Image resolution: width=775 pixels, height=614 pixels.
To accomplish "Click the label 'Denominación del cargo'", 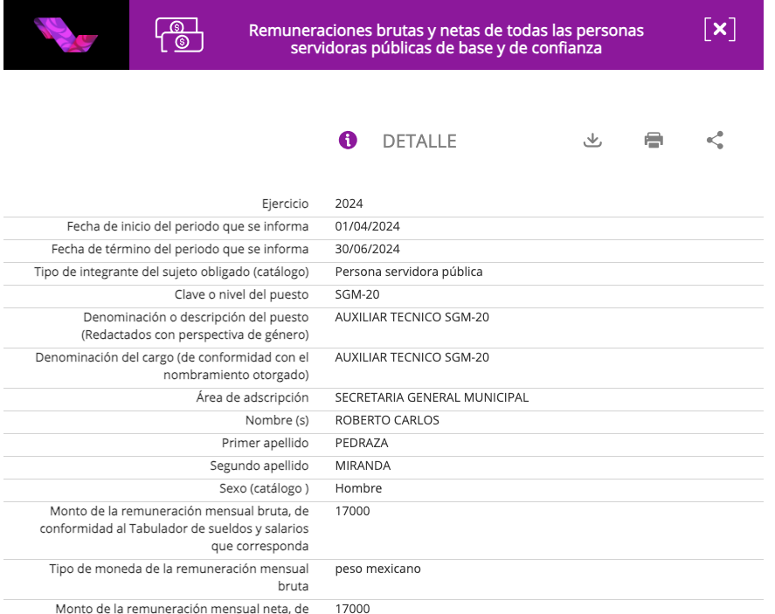I will coord(172,366).
